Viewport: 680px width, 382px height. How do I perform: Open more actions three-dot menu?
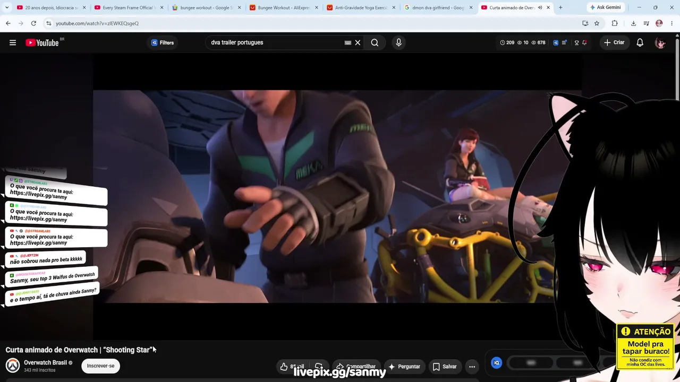pos(472,367)
